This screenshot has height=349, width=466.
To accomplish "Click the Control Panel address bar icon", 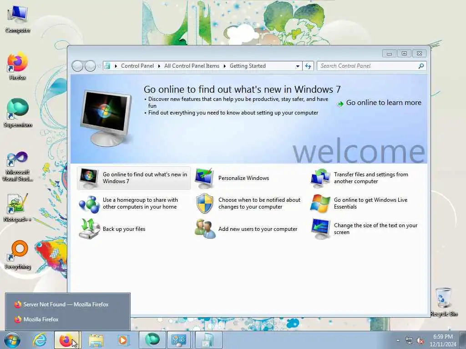I will pyautogui.click(x=107, y=66).
